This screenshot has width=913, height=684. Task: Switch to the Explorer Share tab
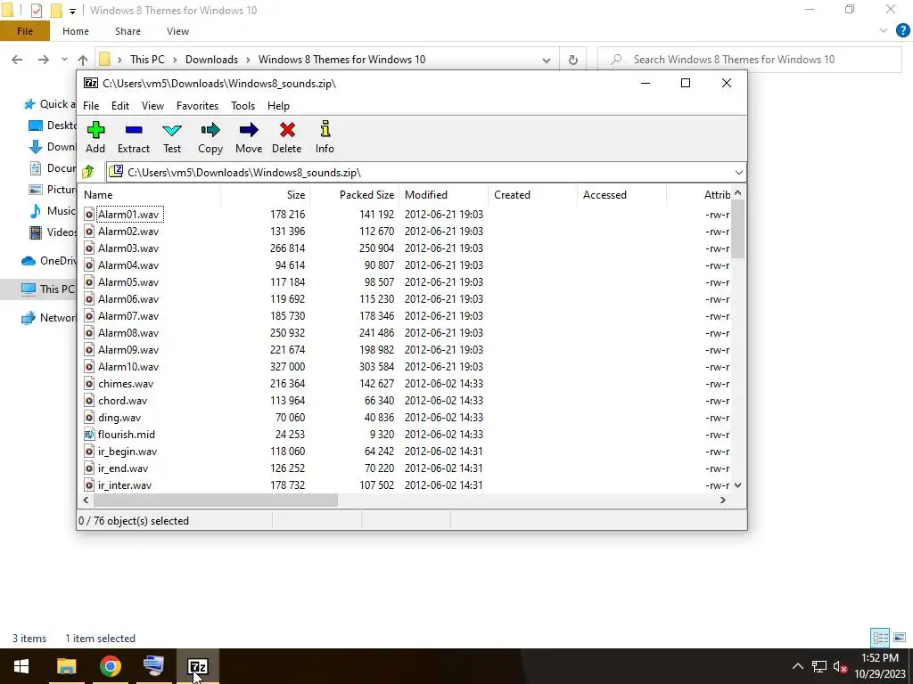pyautogui.click(x=127, y=31)
